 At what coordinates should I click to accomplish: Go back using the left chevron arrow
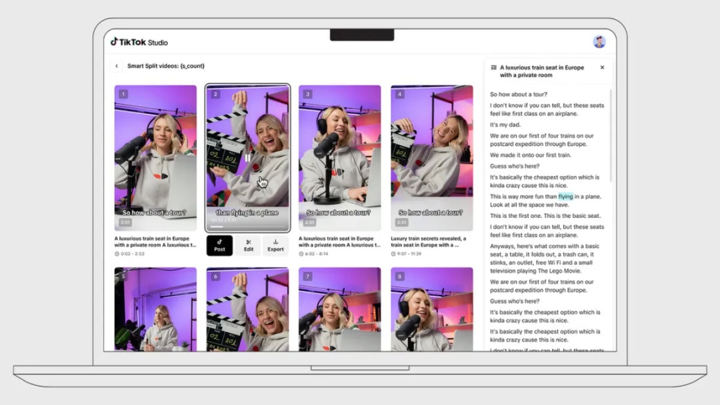116,65
